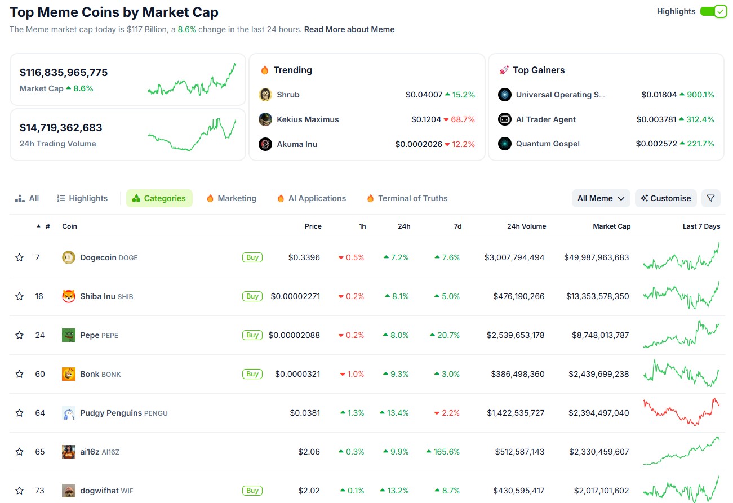733x503 pixels.
Task: Click the AI Trader Agent coin icon
Action: click(x=505, y=119)
